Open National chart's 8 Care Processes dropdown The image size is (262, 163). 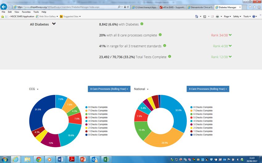tap(208, 89)
